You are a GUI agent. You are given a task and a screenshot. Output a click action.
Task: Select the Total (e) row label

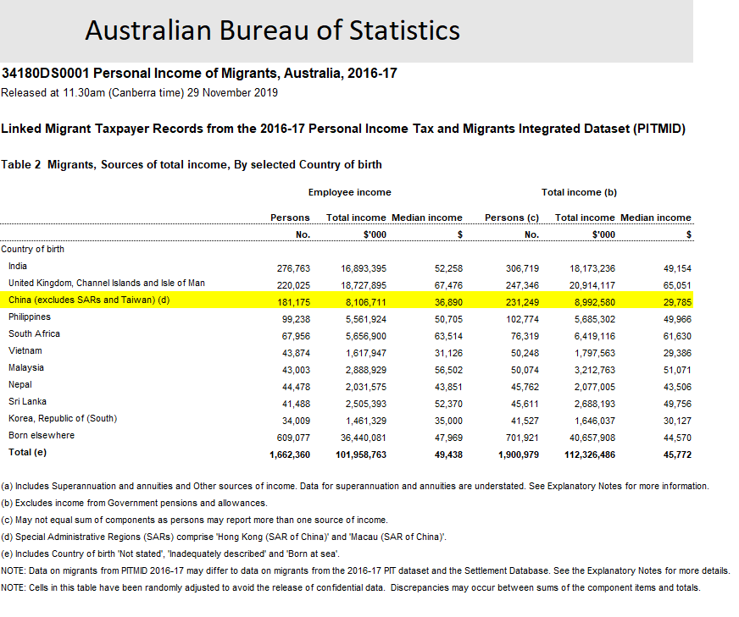pos(27,453)
